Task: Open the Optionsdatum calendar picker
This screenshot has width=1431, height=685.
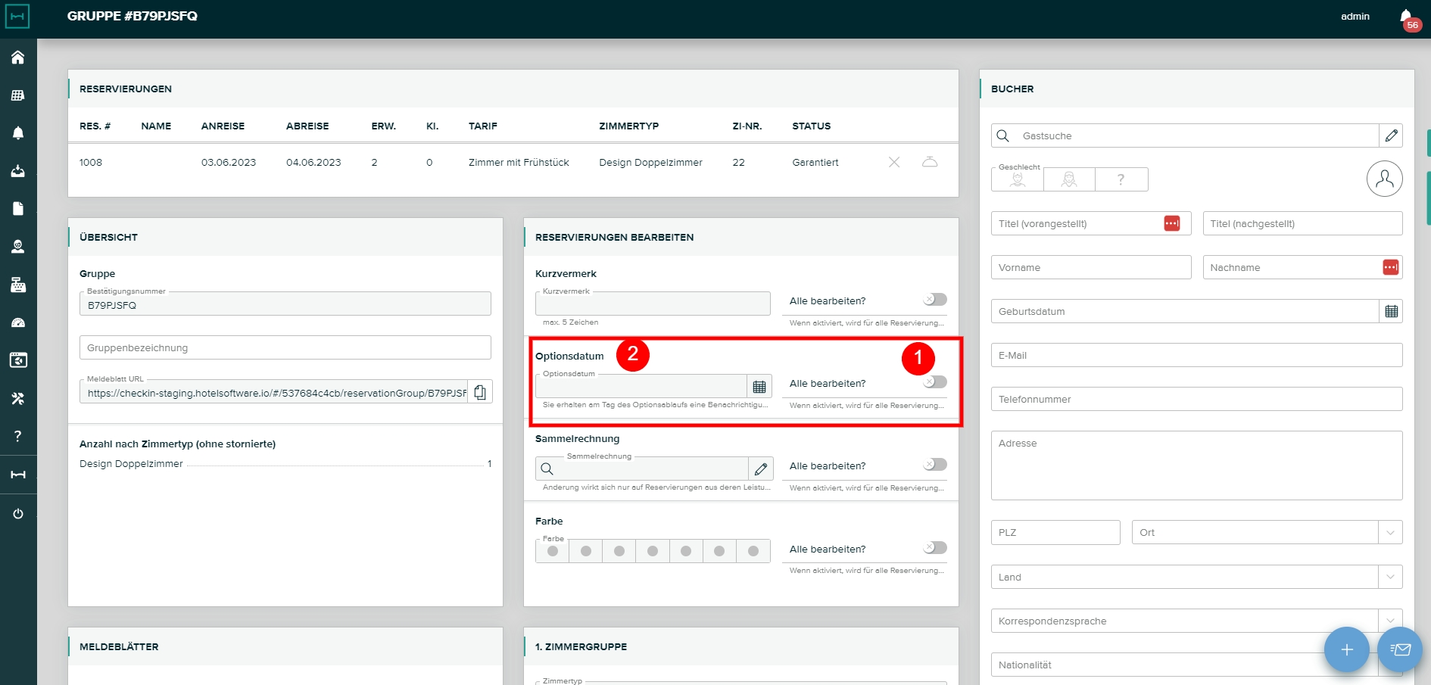Action: [759, 387]
